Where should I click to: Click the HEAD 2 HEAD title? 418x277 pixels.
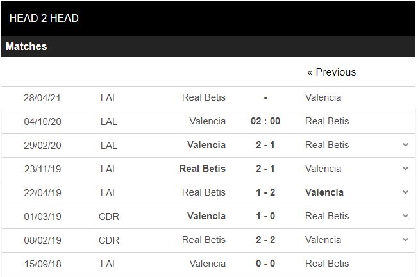44,18
